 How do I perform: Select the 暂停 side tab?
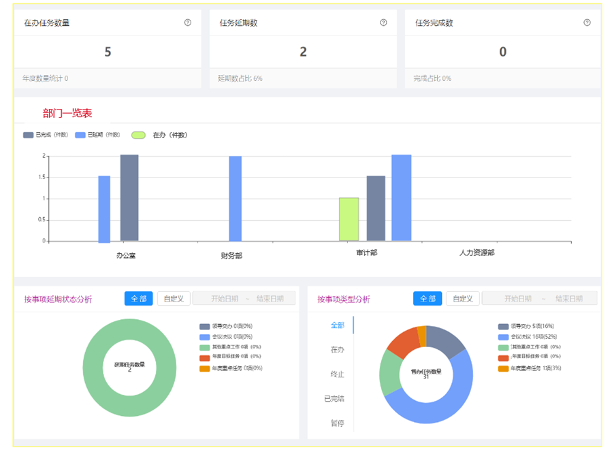[x=338, y=423]
